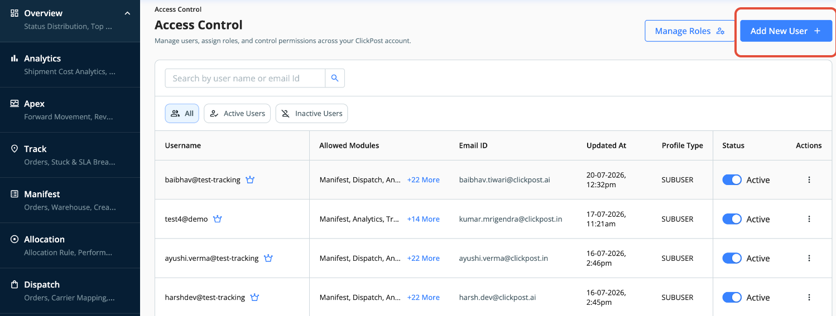The image size is (836, 316).
Task: Toggle Active status for baibhav@test-tracking
Action: pyautogui.click(x=732, y=180)
